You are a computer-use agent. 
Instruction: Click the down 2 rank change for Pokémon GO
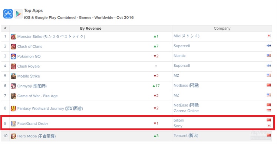pyautogui.click(x=156, y=56)
